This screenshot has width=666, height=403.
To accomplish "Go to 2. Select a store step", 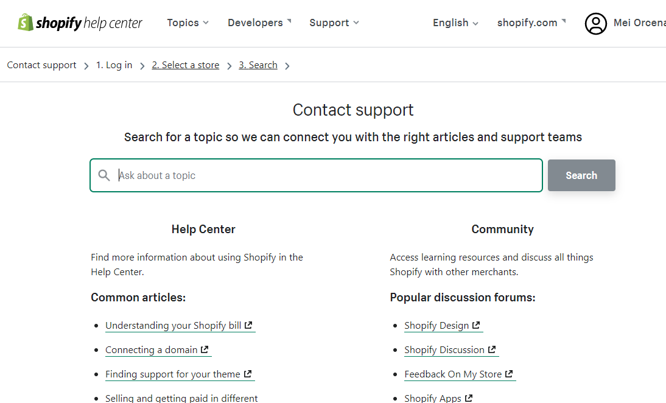I will [x=186, y=65].
